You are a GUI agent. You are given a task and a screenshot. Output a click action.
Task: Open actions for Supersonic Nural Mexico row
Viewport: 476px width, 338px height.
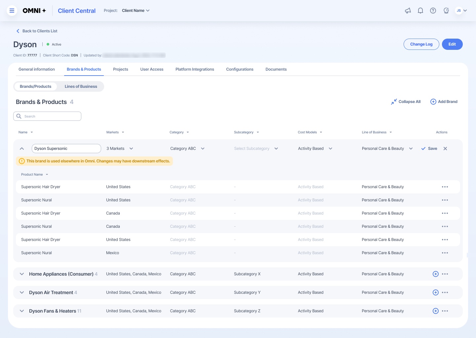click(x=445, y=253)
